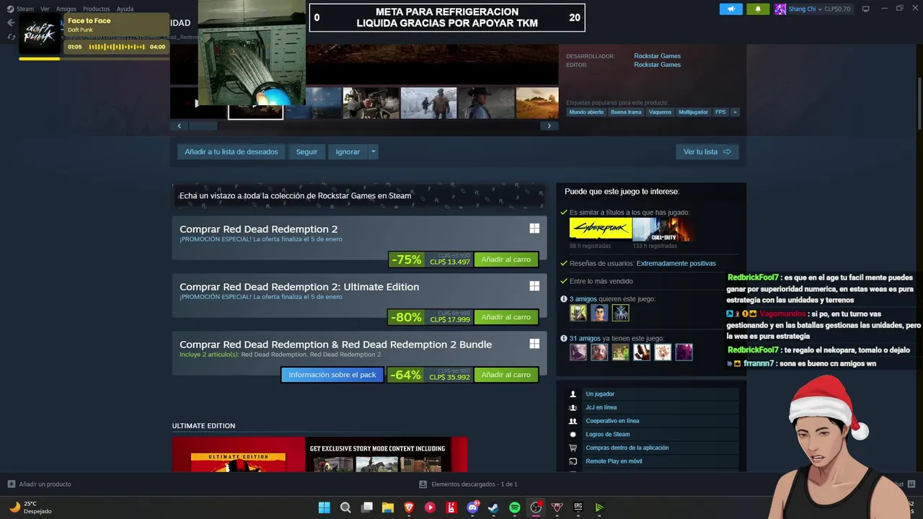The width and height of the screenshot is (923, 519).
Task: Open Brave browser from the taskbar
Action: point(409,507)
